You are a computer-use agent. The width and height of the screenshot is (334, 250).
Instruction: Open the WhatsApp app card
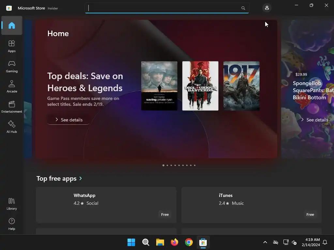point(106,205)
